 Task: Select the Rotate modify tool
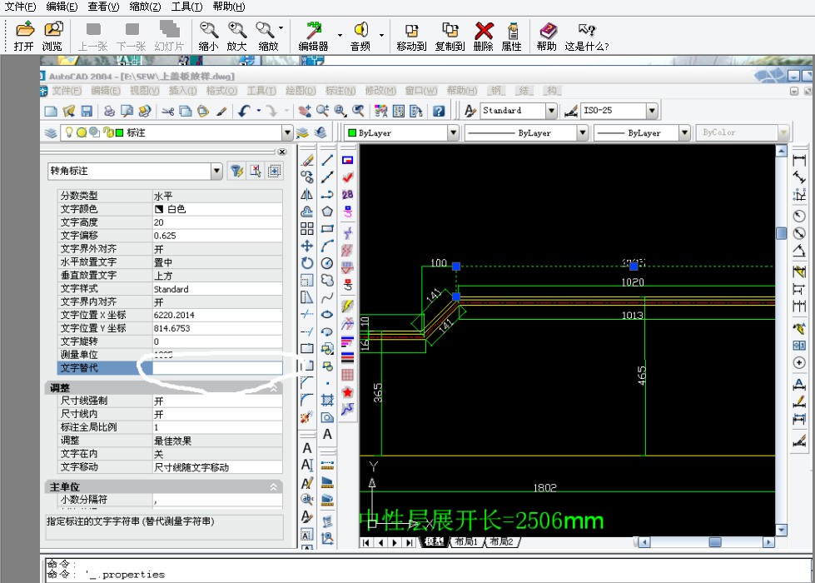[307, 263]
